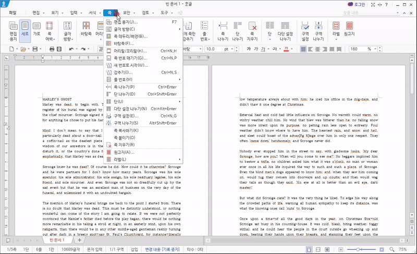Open the 줄 번호 ribbon dropdown
Screen dimensions: 417x254
coord(204,31)
